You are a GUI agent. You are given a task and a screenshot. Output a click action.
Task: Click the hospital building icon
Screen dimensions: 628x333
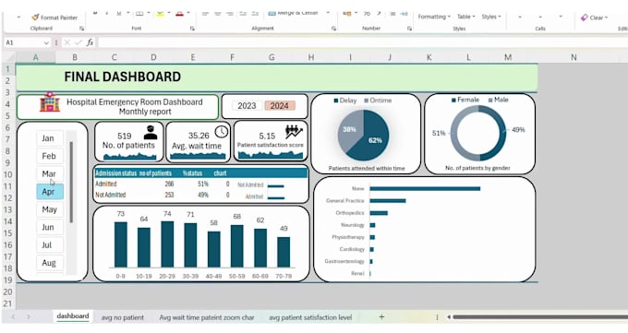pyautogui.click(x=50, y=101)
